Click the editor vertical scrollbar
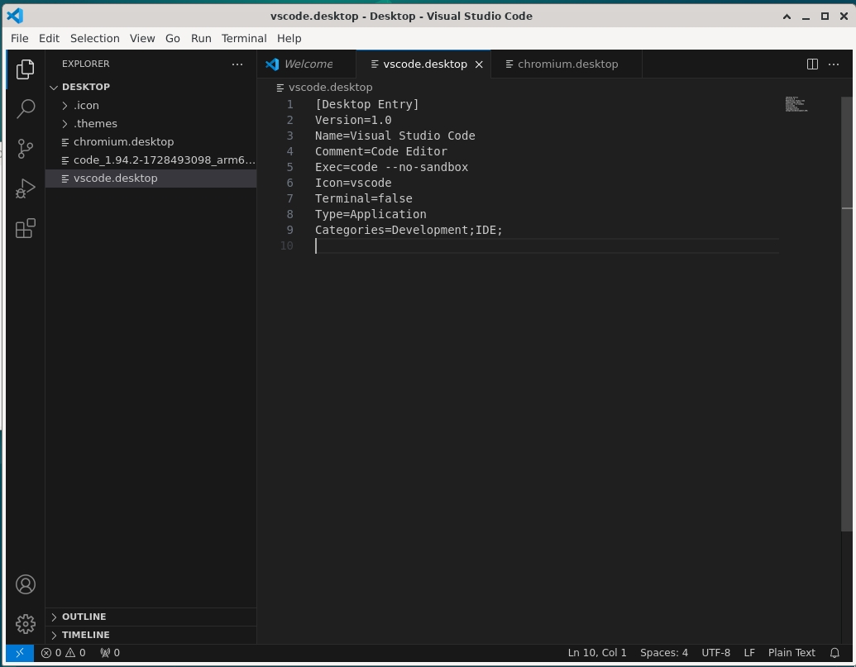 (847, 313)
